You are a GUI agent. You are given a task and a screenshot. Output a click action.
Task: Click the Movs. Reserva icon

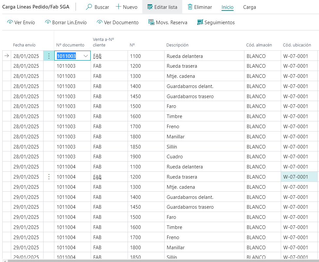pyautogui.click(x=151, y=22)
